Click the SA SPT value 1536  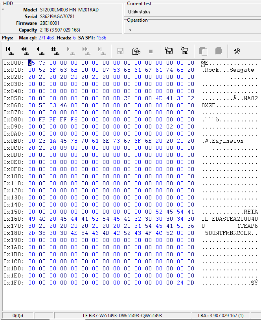[x=101, y=38]
